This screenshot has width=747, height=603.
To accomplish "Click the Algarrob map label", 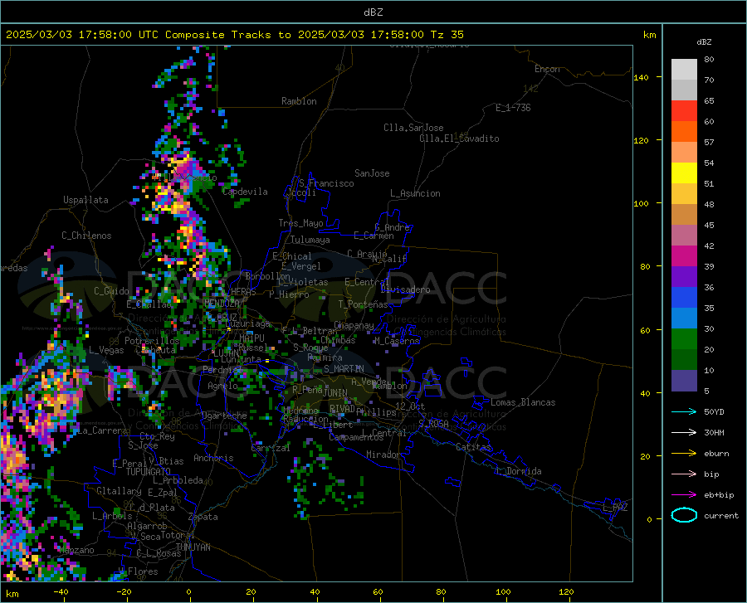I will [147, 526].
